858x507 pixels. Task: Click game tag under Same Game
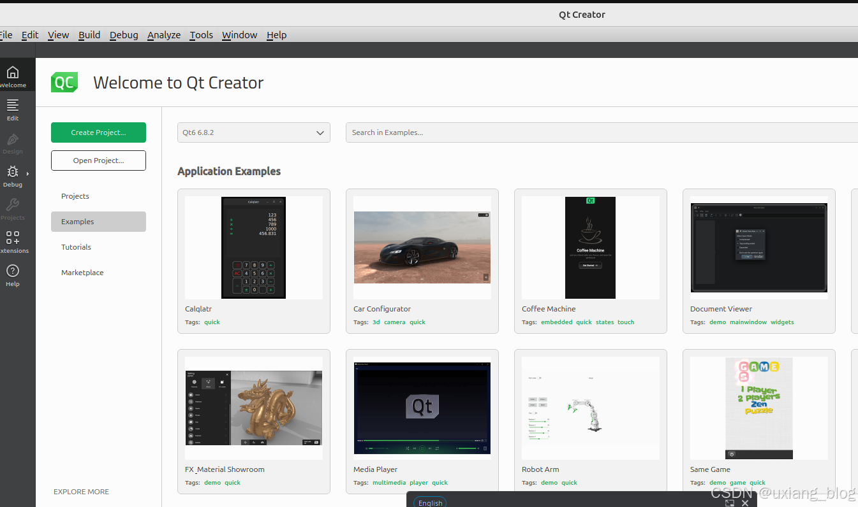(x=737, y=483)
